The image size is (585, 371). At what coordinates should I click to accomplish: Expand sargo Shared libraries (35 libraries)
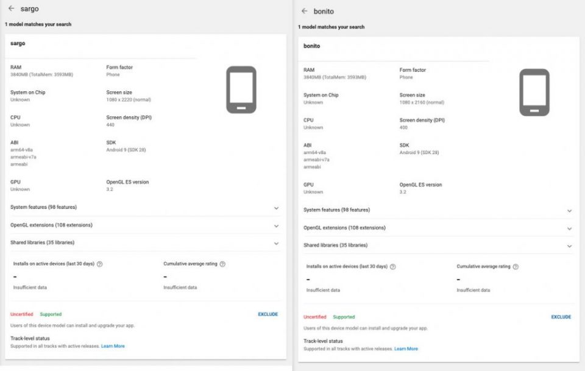point(276,242)
